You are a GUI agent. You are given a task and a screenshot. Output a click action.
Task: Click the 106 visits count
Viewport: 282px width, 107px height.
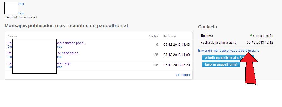(155, 65)
